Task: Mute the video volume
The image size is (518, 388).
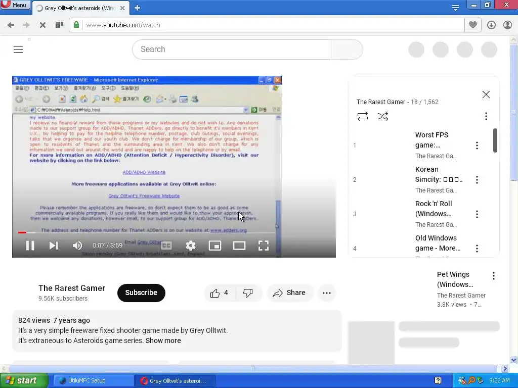Action: pyautogui.click(x=77, y=246)
